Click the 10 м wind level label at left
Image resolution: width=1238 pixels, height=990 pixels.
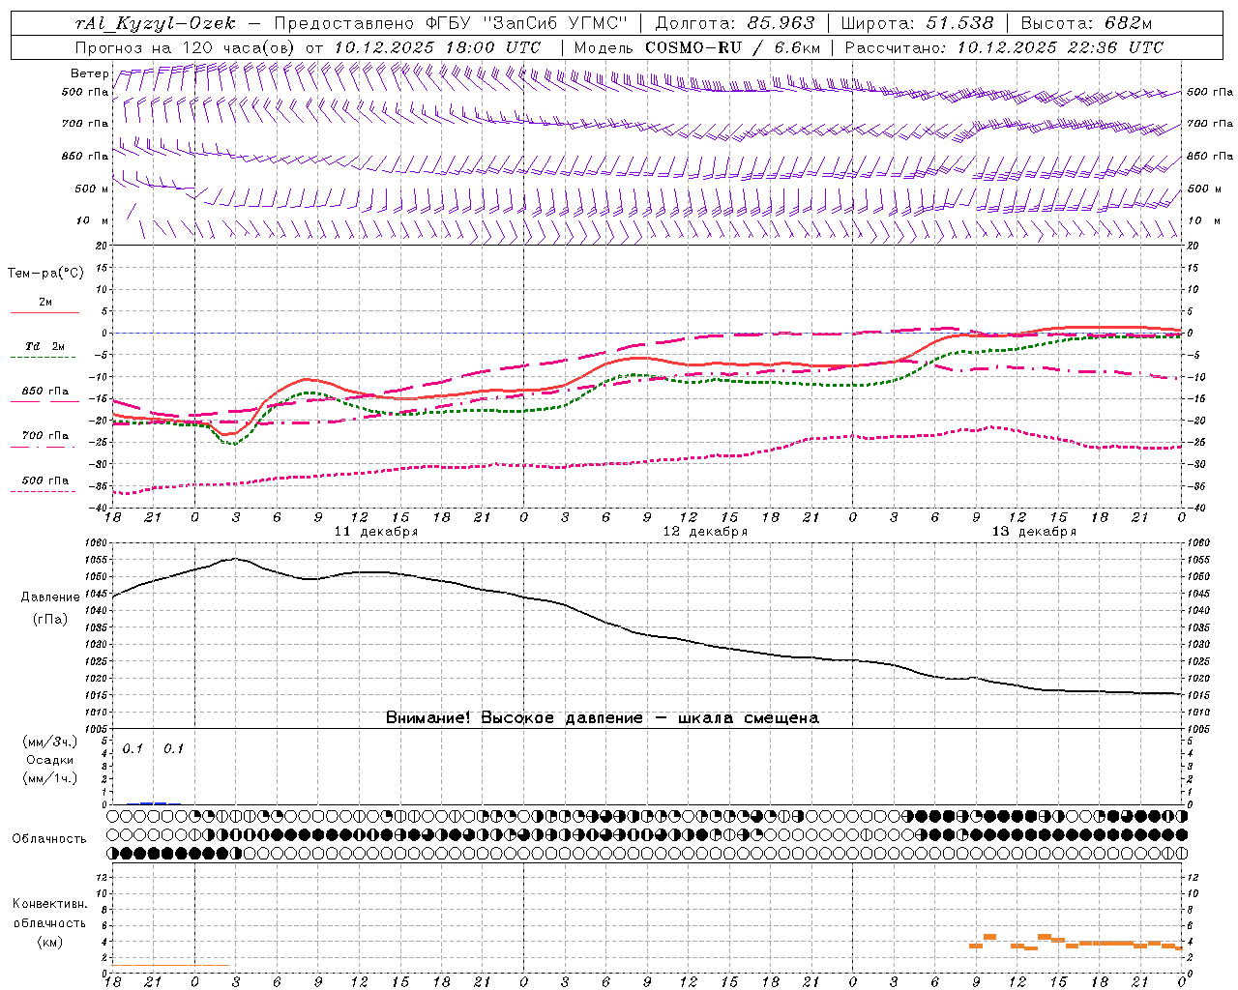tap(93, 220)
